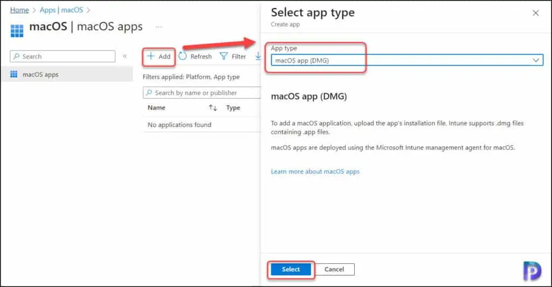Click the chevron after Home breadcrumb
The height and width of the screenshot is (287, 552).
click(x=34, y=10)
